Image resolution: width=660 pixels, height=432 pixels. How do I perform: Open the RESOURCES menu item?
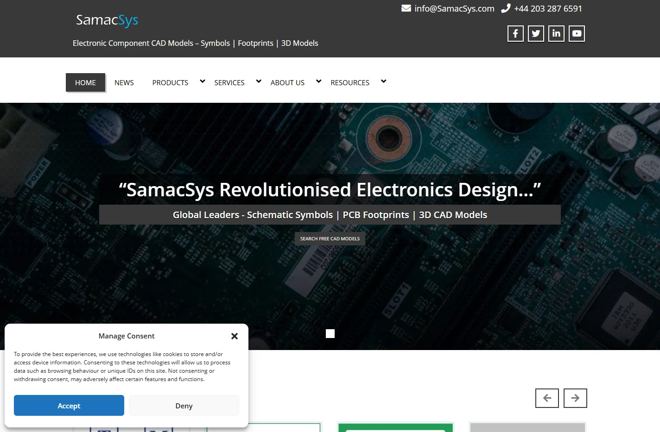[x=350, y=82]
